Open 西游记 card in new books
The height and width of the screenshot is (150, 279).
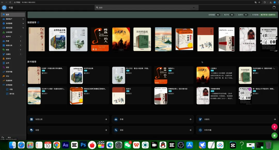click(x=132, y=96)
